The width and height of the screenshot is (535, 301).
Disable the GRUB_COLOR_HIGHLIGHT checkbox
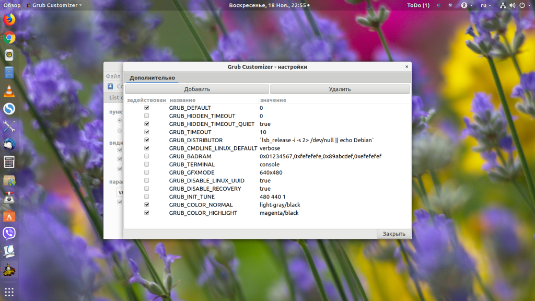point(147,213)
